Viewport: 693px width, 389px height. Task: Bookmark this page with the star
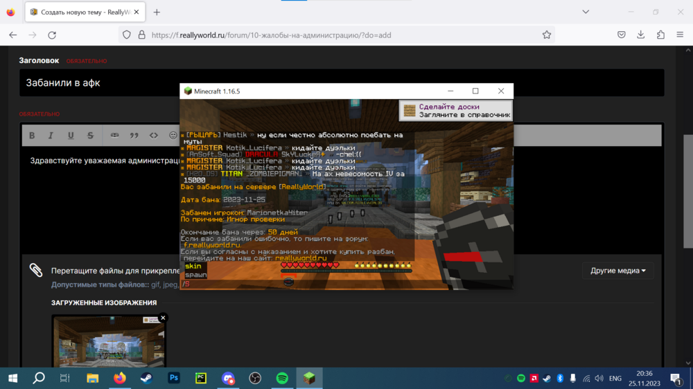547,35
